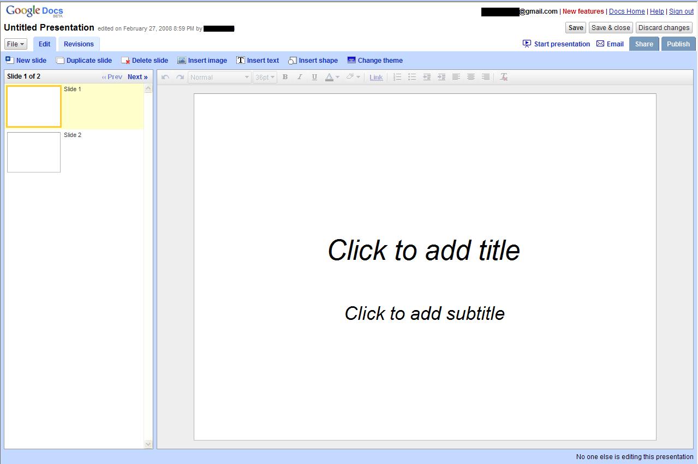Decrease the indent
This screenshot has width=698, height=464.
[x=427, y=77]
